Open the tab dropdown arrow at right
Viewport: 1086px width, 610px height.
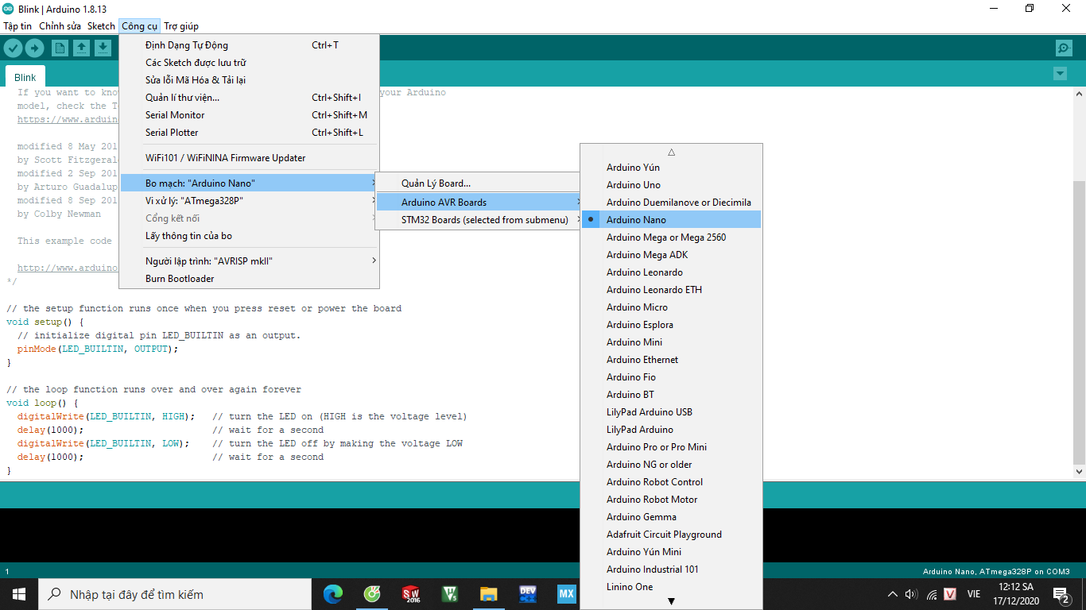click(x=1059, y=74)
